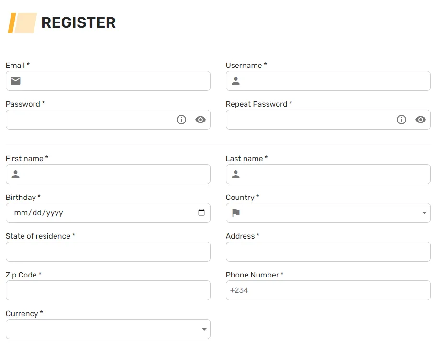The height and width of the screenshot is (343, 436).
Task: Focus the Address input field
Action: click(328, 252)
